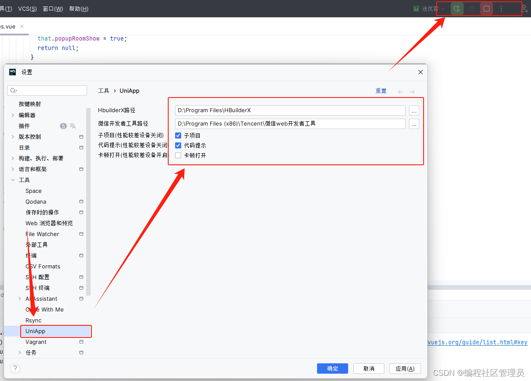
Task: Browse for the WeChat devtools path
Action: [x=414, y=124]
